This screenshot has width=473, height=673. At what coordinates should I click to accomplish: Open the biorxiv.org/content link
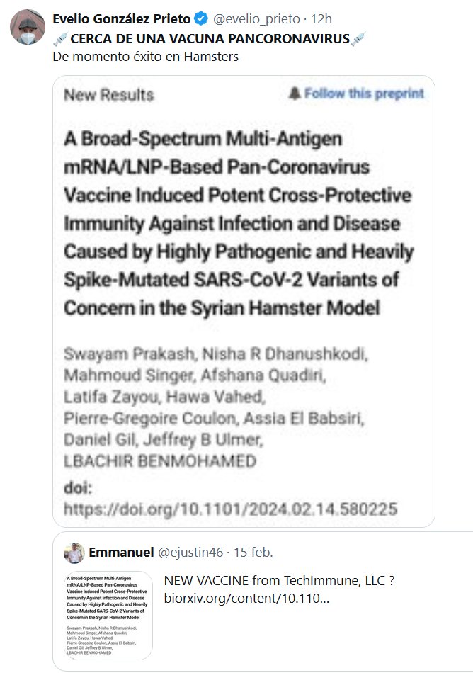click(247, 599)
